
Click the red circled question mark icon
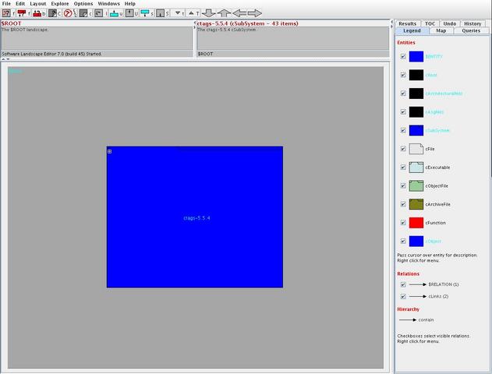68,13
